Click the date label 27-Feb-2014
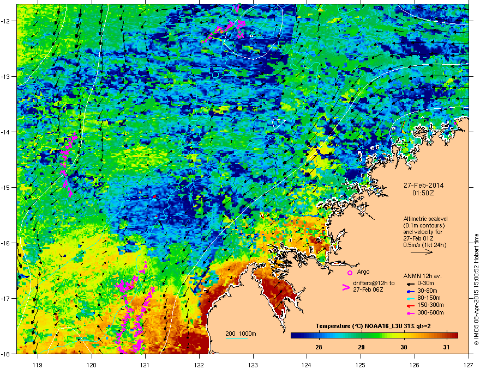 click(423, 186)
